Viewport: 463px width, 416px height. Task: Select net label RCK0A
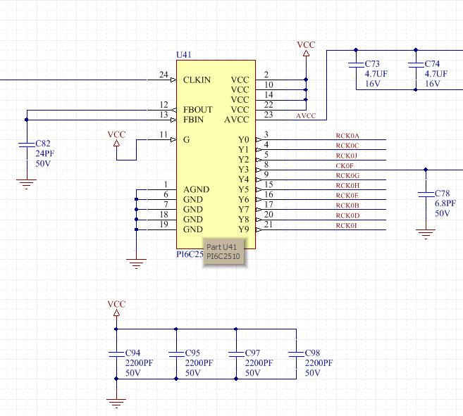point(347,136)
